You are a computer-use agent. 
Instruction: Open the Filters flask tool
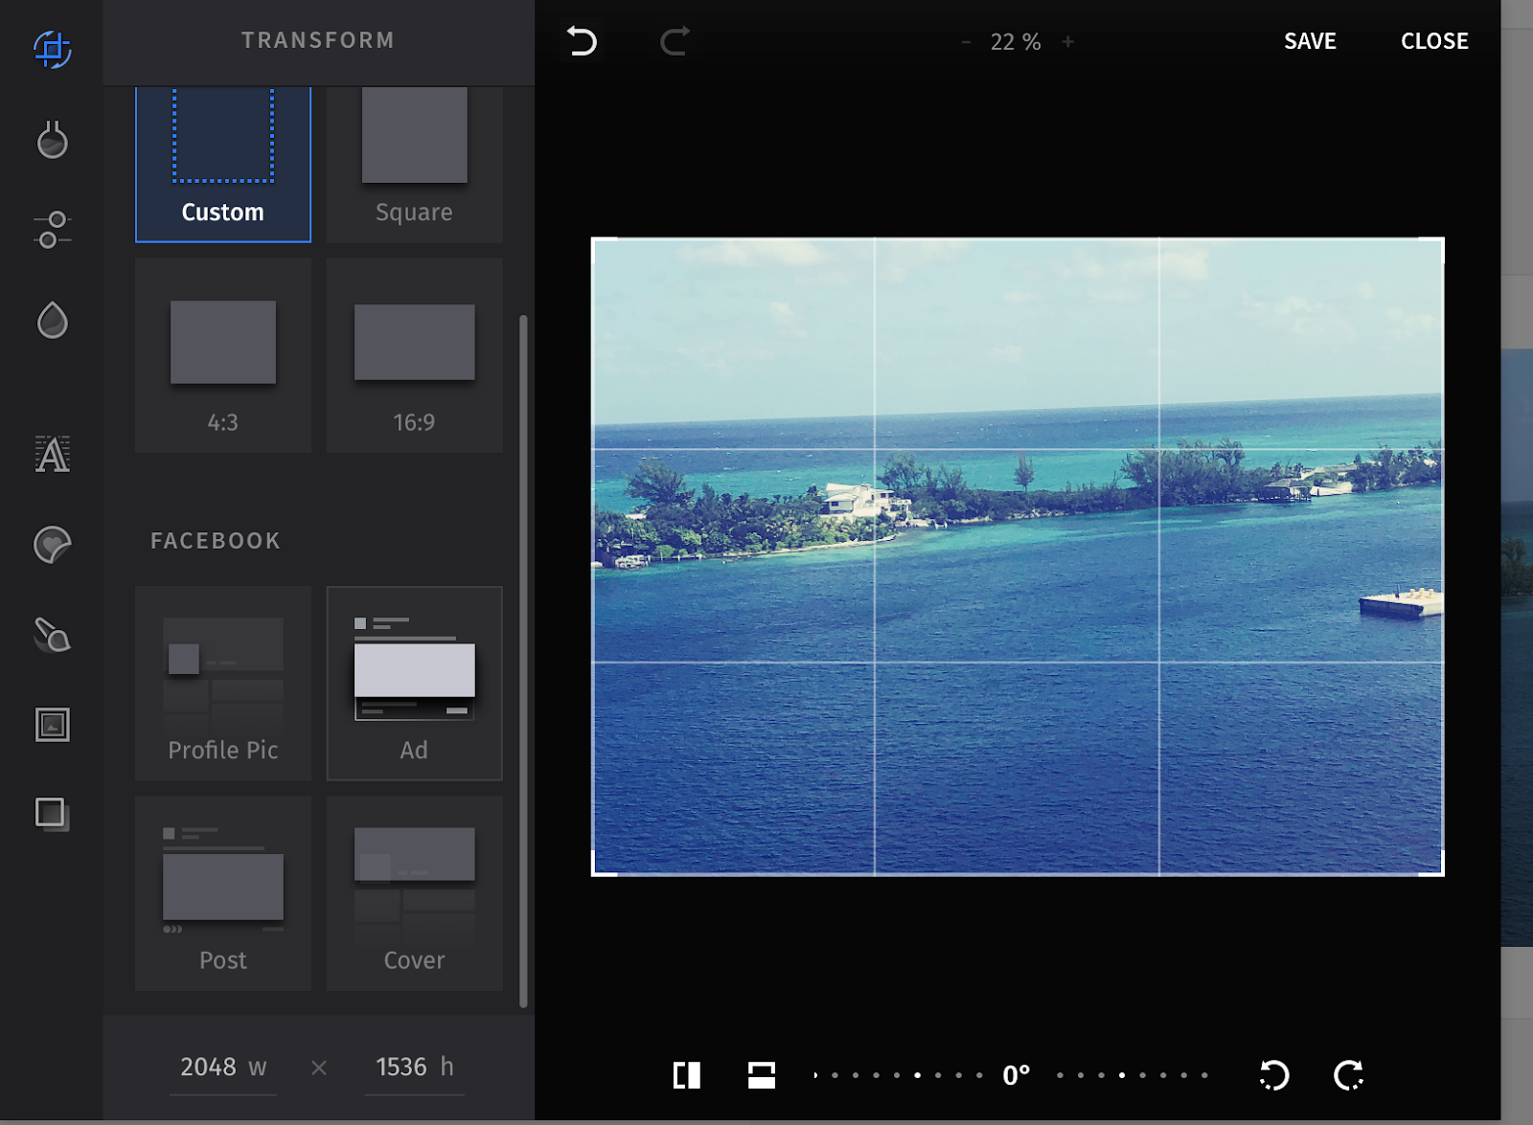(x=53, y=140)
